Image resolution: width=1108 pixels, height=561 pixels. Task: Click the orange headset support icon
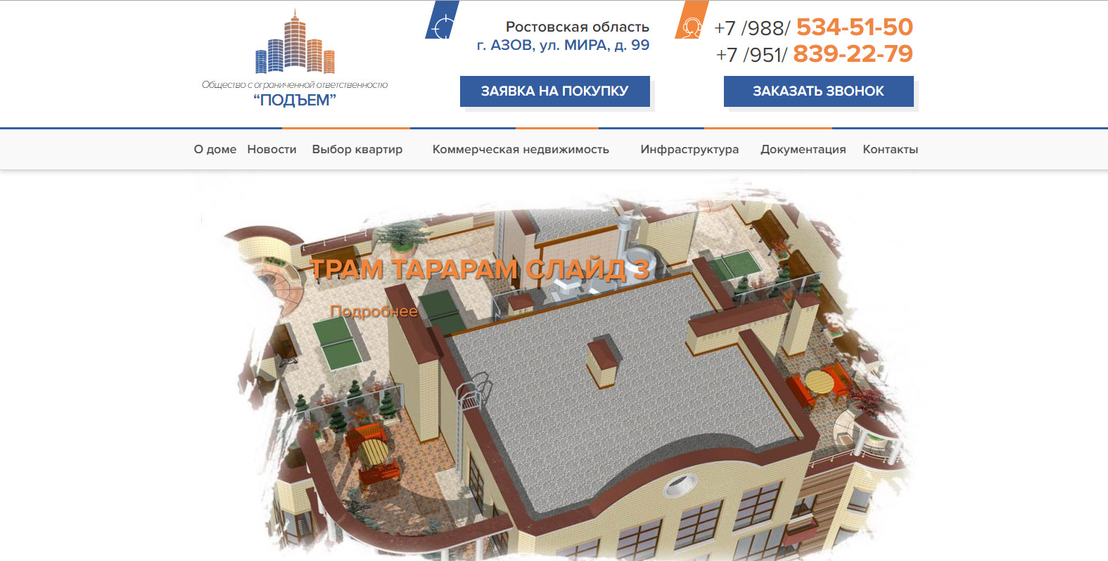point(692,21)
